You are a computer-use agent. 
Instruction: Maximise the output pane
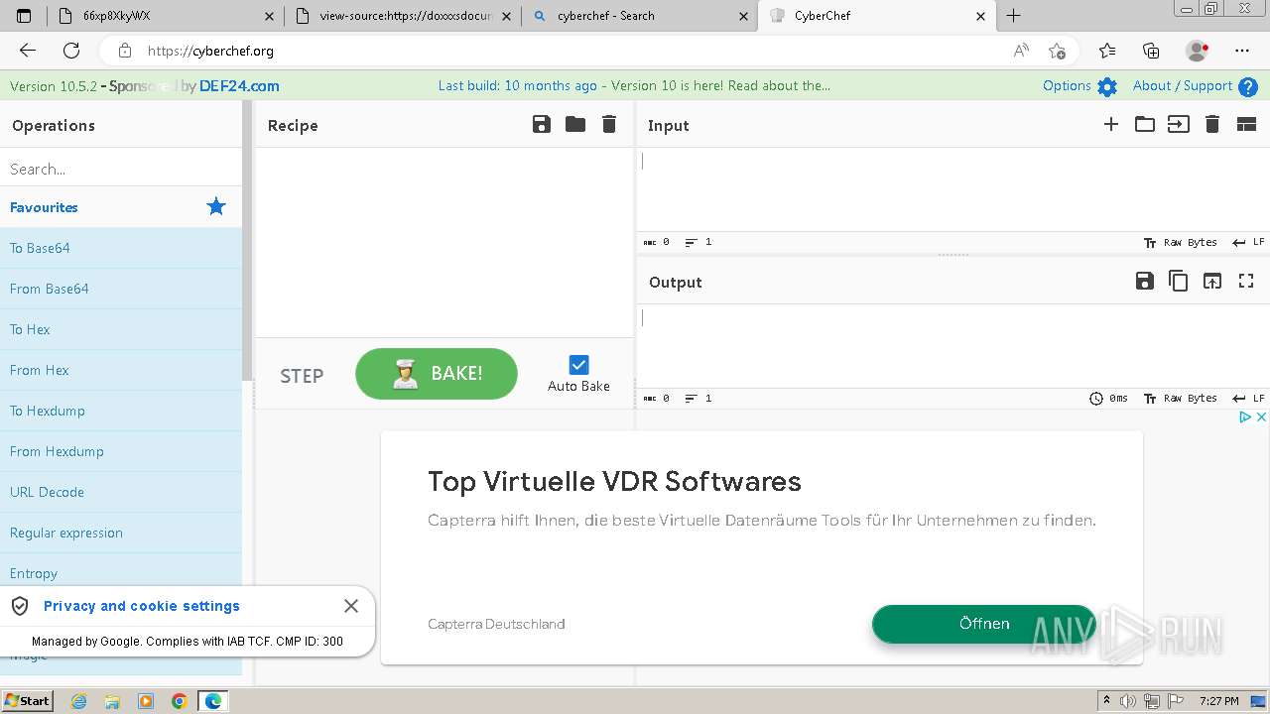(1246, 281)
